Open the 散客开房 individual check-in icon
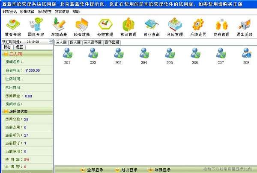Screen dimensions: 257x173 click(13, 27)
